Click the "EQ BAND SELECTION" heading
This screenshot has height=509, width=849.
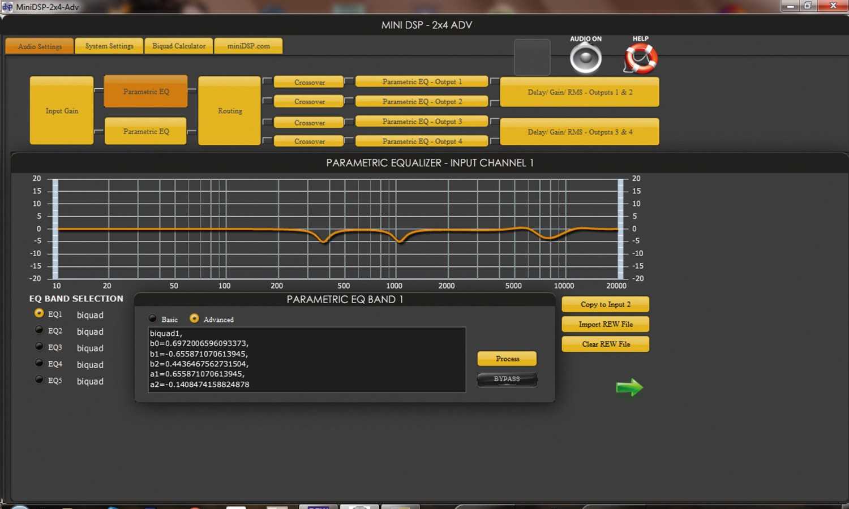pyautogui.click(x=76, y=299)
